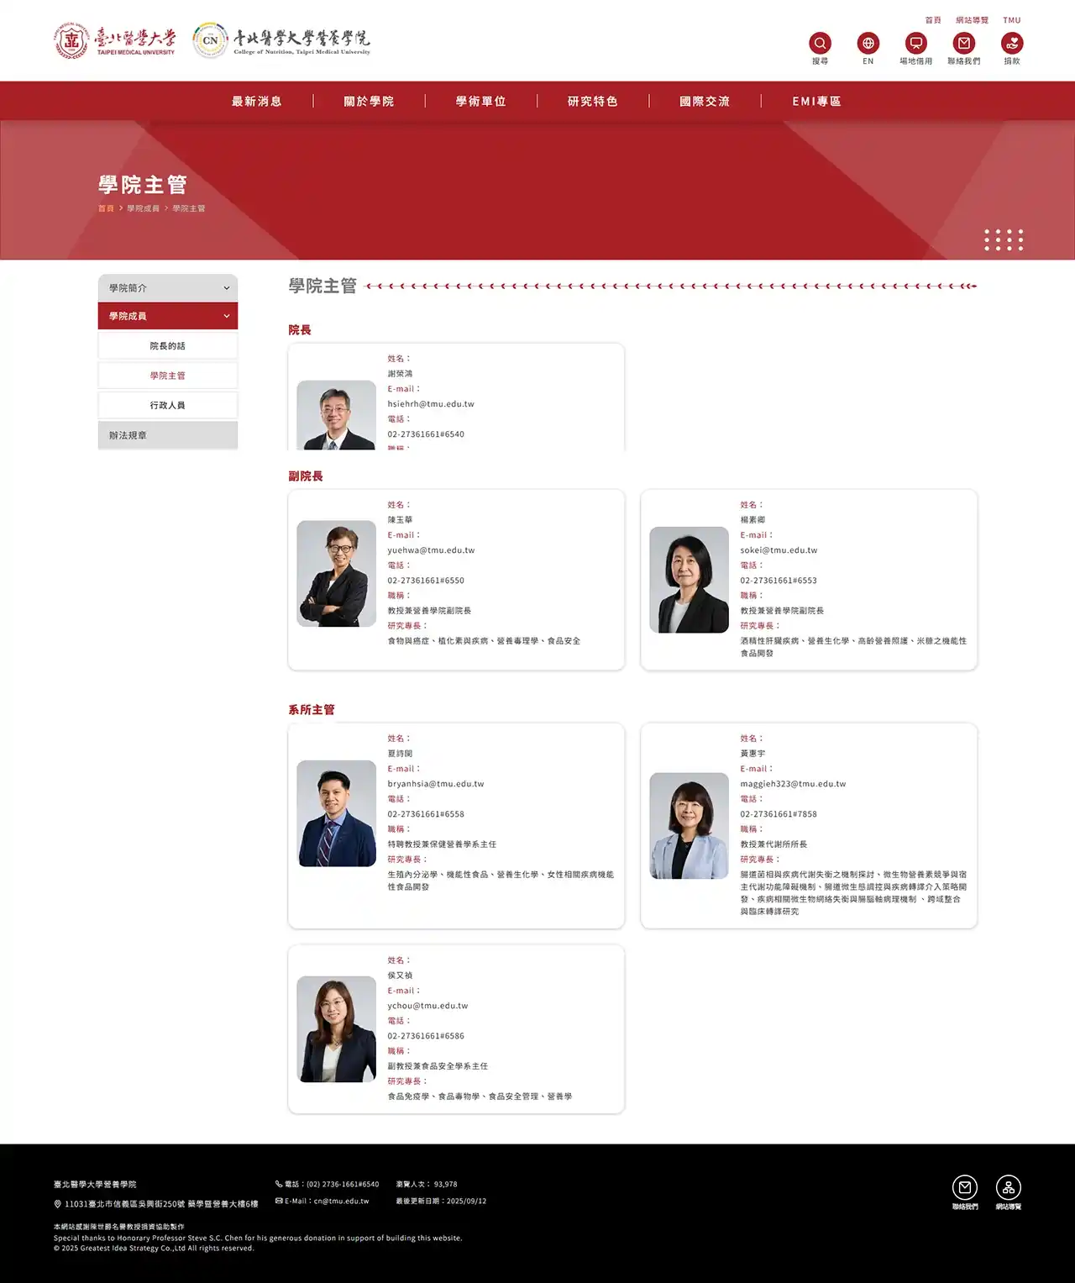Open 場地借用 venue booking icon
The image size is (1075, 1283).
tap(915, 43)
